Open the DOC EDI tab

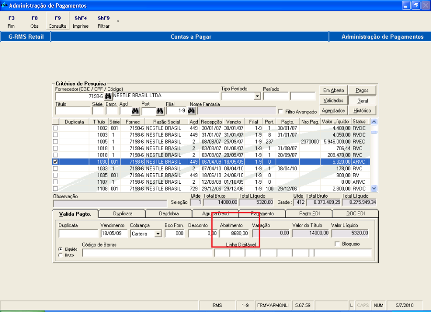point(355,213)
